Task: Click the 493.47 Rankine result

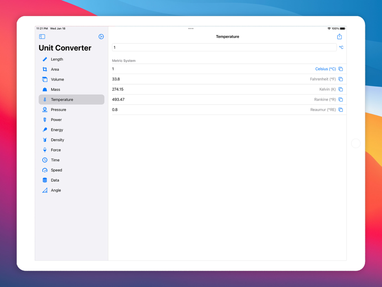Action: click(118, 99)
